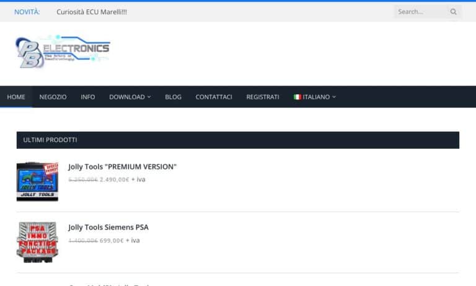Viewport: 476px width, 286px height.
Task: Click the 699,00€ price text
Action: (112, 241)
